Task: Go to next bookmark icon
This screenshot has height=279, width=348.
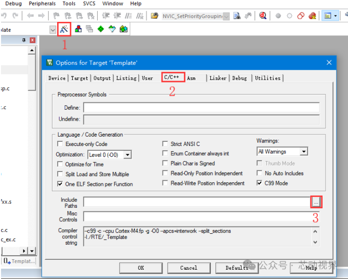Action: tap(79, 16)
